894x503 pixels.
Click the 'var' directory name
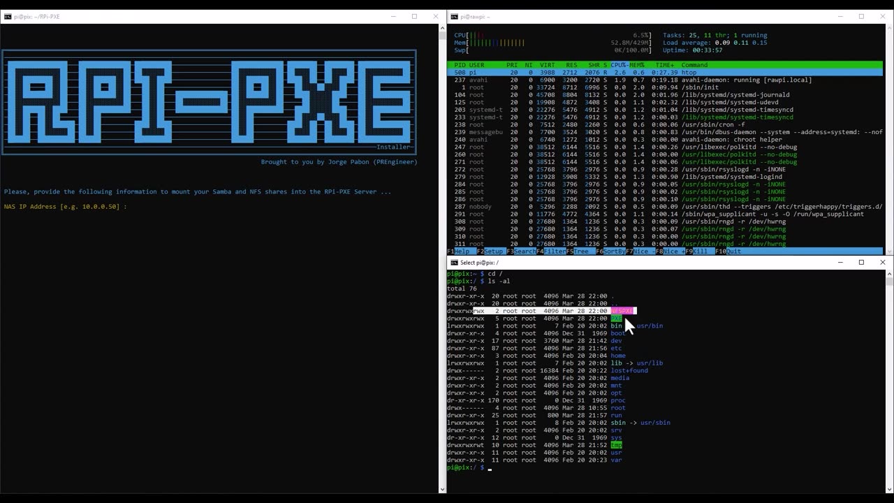click(x=616, y=460)
